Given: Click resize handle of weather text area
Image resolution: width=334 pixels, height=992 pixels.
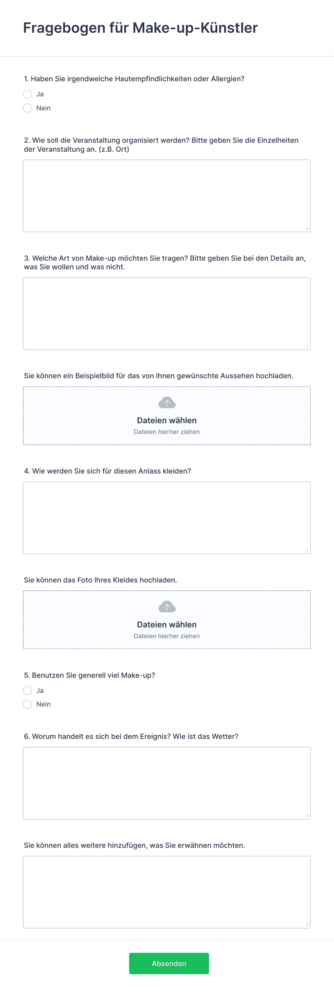Looking at the screenshot, I should coord(307,815).
